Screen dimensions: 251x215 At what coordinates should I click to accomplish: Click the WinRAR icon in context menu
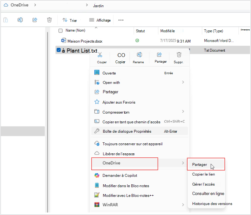pos(97,205)
